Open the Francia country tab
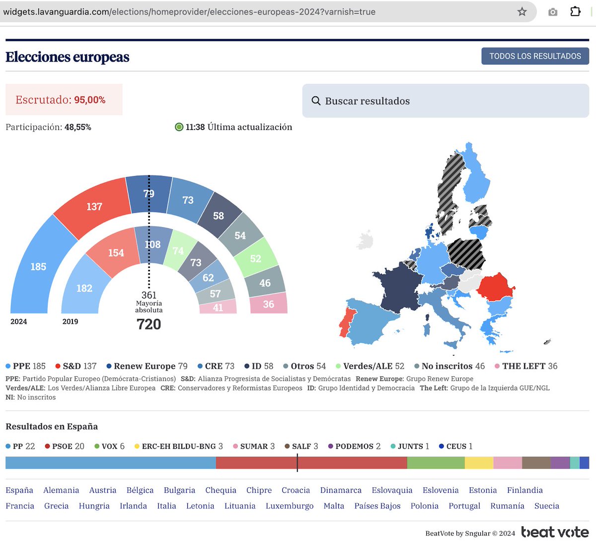The image size is (596, 549). pos(20,506)
